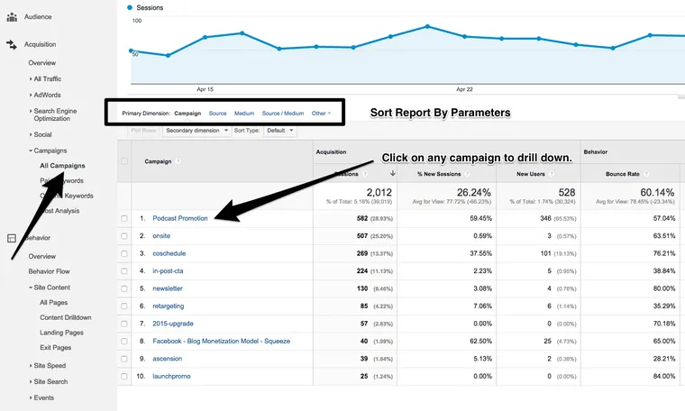This screenshot has height=411, width=685.
Task: Click the % New Sessions column header
Action: point(439,174)
